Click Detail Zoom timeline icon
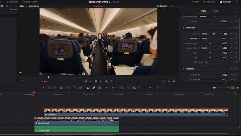 tap(128, 88)
